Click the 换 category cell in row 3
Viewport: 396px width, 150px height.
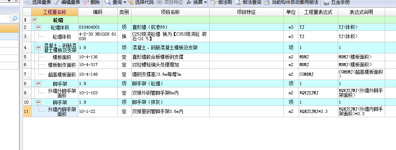[124, 36]
